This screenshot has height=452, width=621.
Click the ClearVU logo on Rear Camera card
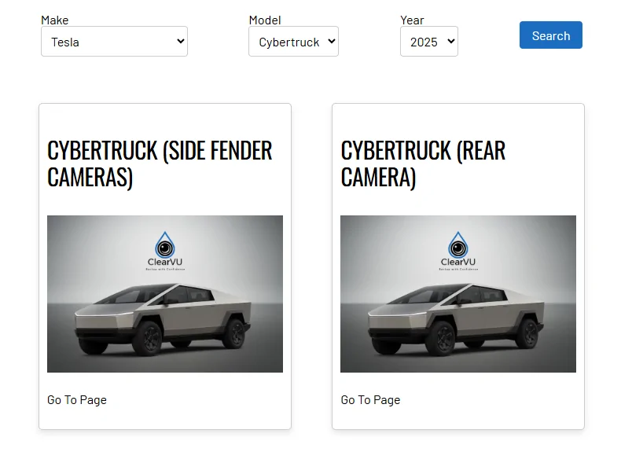(458, 251)
